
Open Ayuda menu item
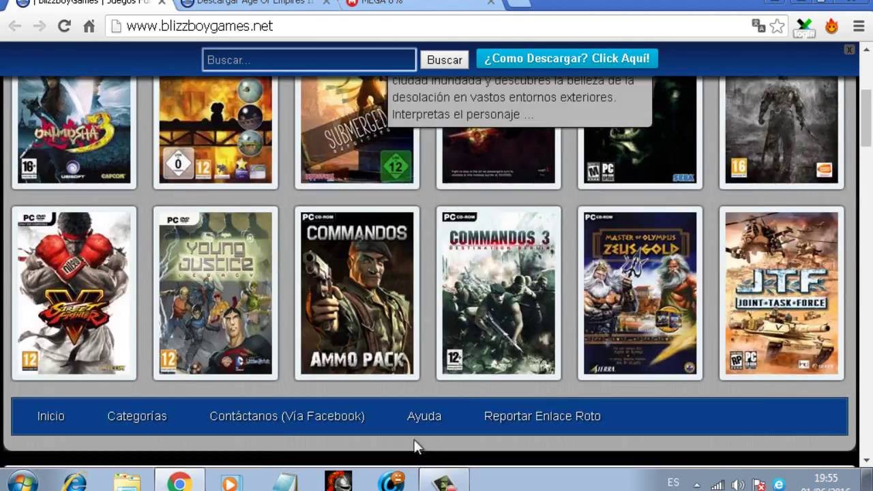click(424, 416)
